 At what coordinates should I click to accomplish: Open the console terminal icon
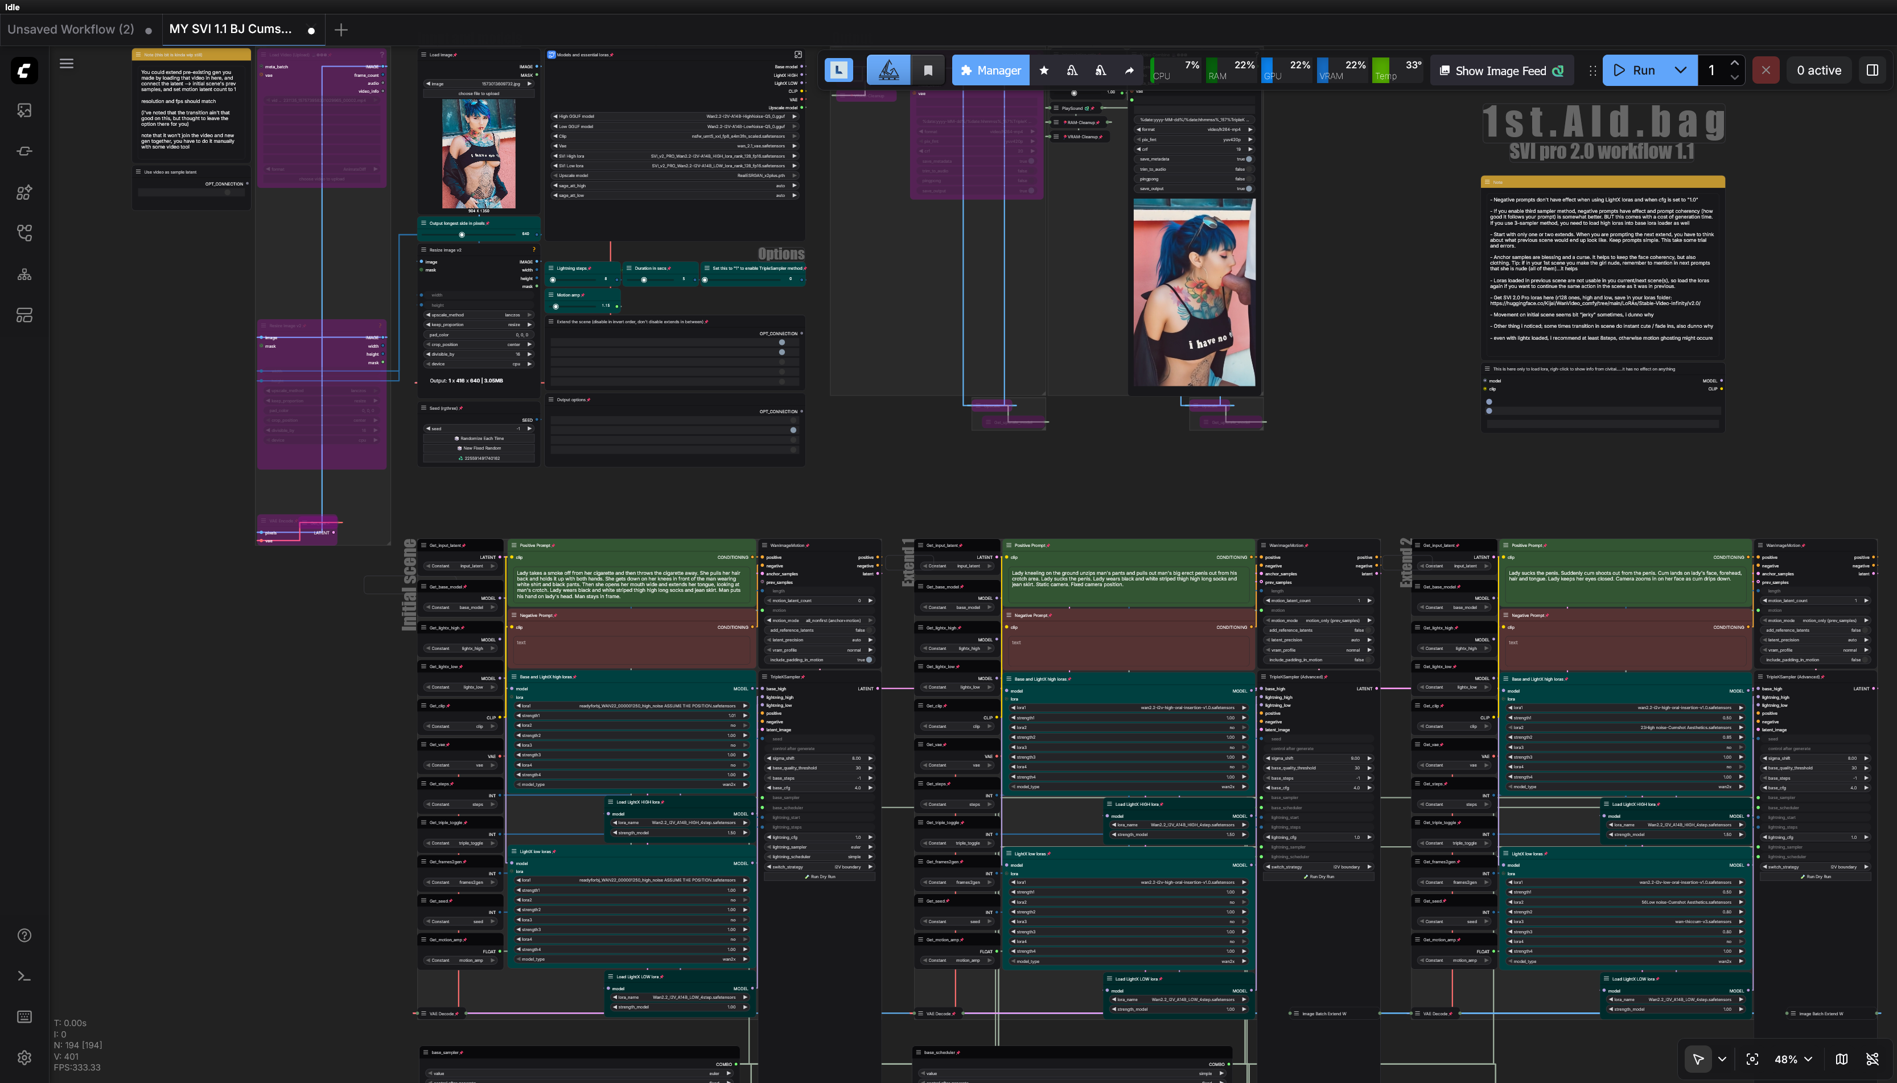[x=24, y=976]
